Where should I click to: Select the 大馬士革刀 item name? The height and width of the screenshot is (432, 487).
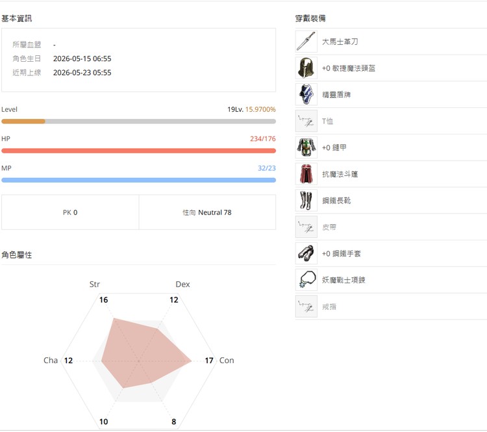point(340,42)
